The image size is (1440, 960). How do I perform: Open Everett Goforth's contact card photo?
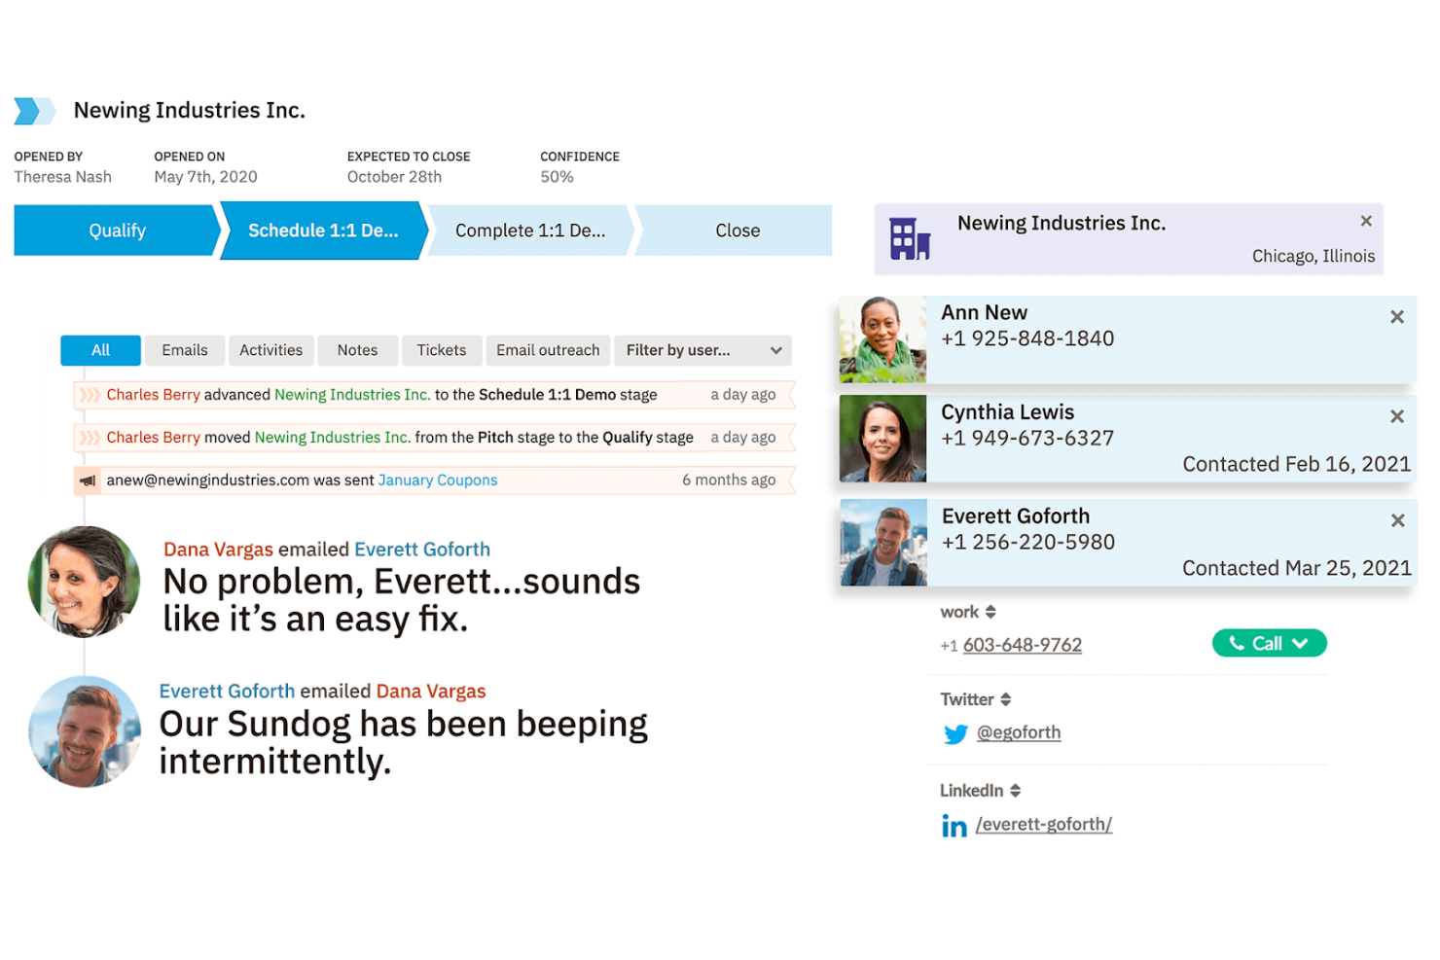[x=883, y=543]
